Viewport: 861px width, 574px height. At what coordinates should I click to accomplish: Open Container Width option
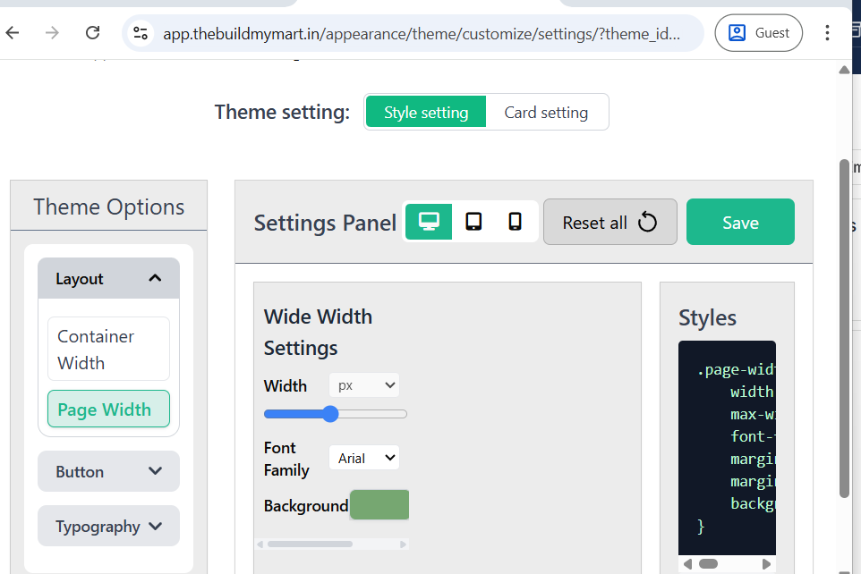click(x=108, y=349)
